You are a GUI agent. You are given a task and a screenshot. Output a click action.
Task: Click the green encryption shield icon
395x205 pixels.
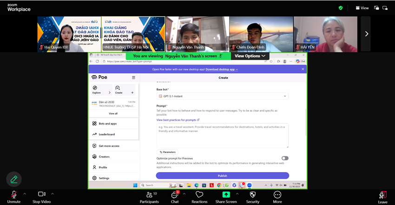(341, 8)
